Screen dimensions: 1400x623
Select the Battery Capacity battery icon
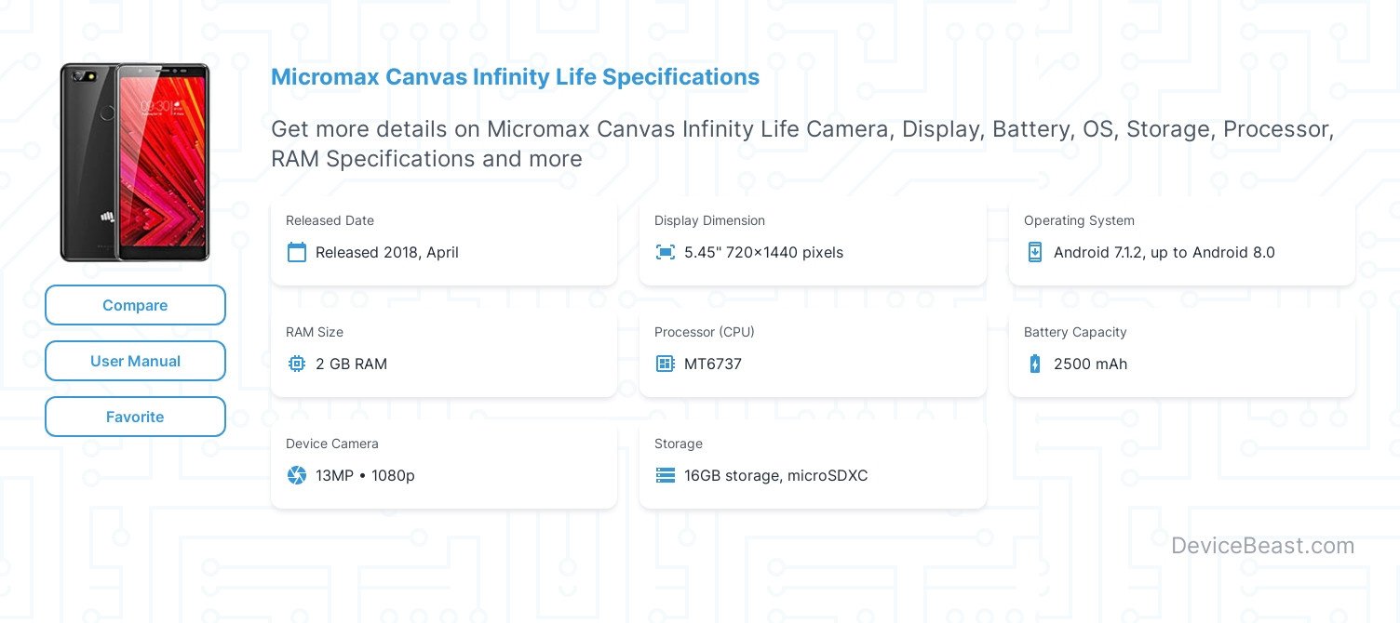point(1035,364)
